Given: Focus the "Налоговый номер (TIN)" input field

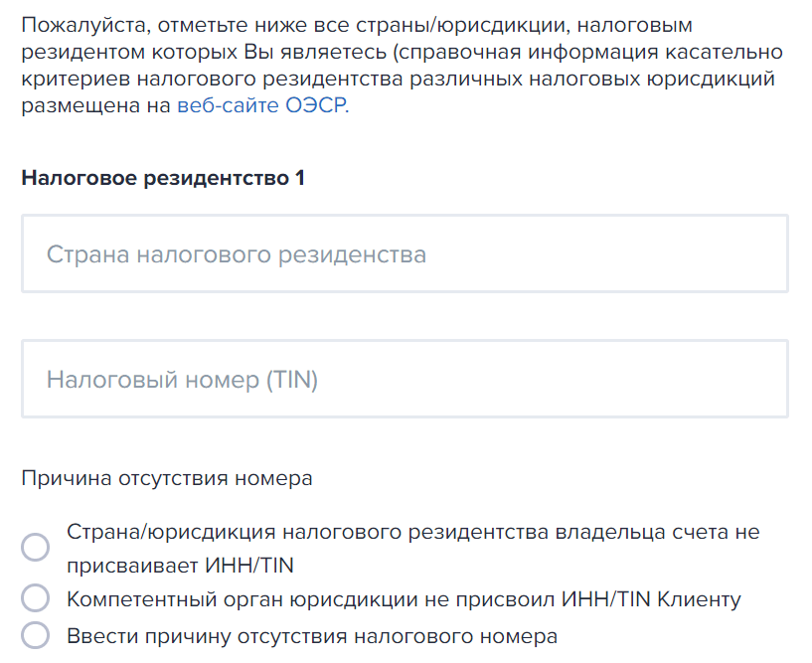Looking at the screenshot, I should 405,380.
